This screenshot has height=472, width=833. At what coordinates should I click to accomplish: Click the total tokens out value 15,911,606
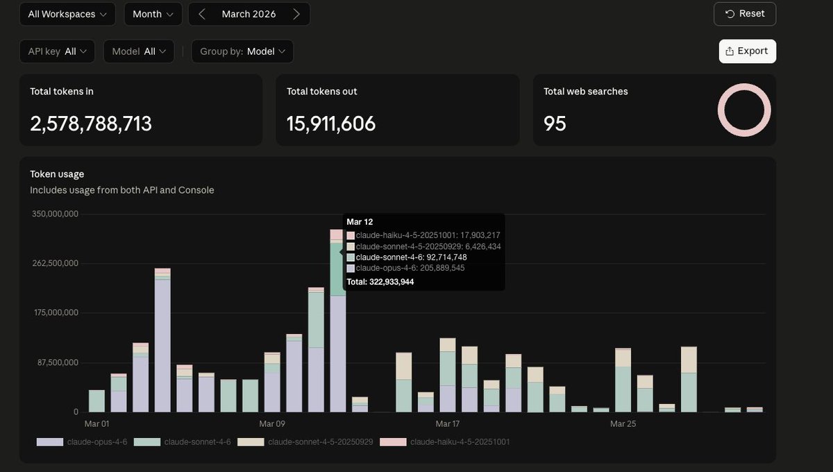coord(331,124)
